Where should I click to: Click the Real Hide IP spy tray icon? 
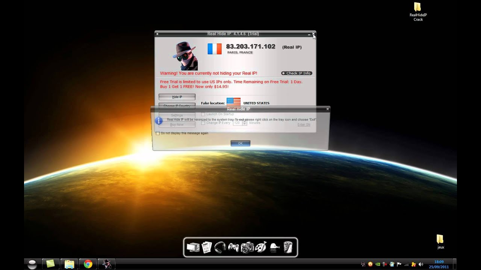(x=363, y=264)
